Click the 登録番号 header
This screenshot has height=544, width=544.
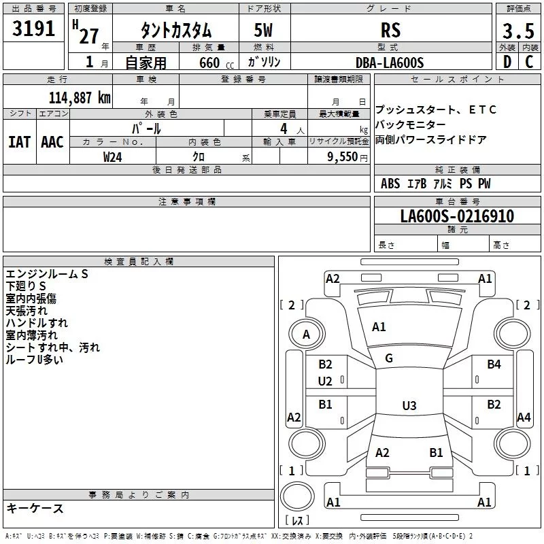click(243, 79)
